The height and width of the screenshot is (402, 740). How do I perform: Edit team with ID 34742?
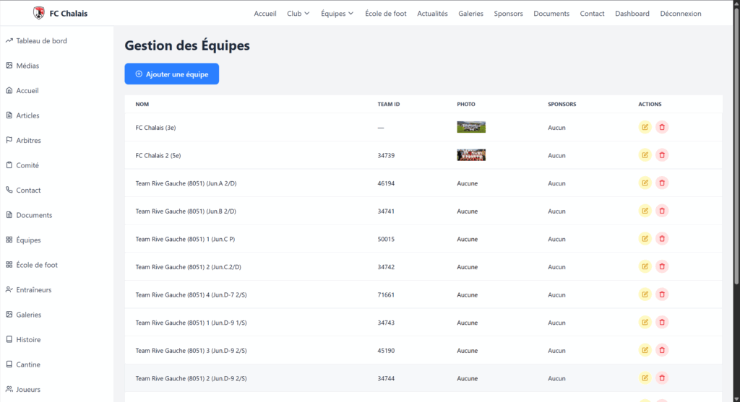[x=645, y=266]
